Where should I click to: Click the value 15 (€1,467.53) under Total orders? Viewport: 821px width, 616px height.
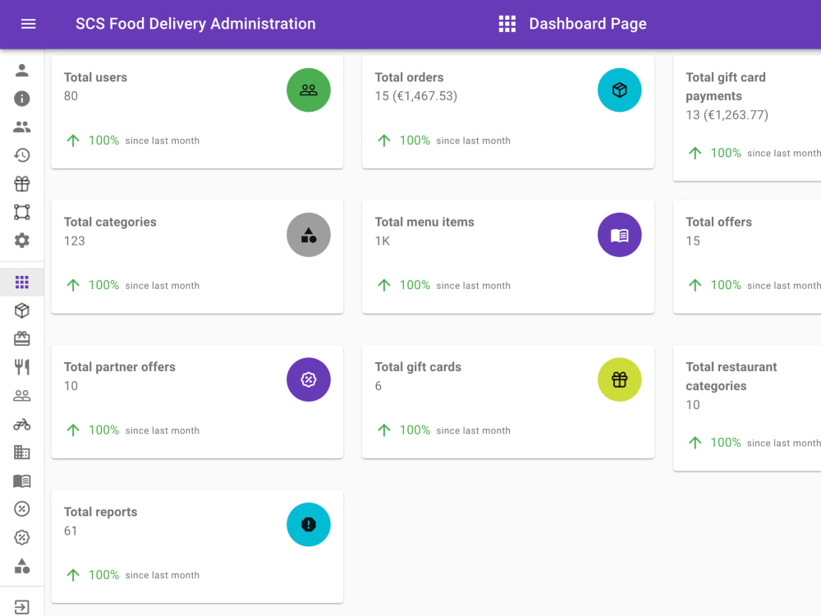click(415, 96)
